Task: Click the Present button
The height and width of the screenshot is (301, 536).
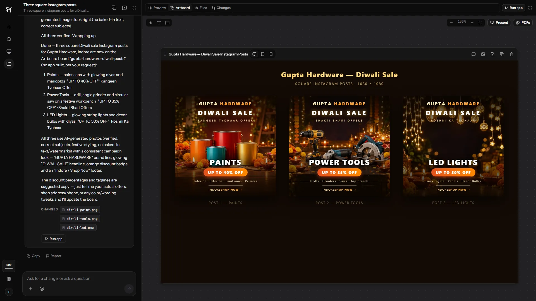Action: tap(499, 23)
